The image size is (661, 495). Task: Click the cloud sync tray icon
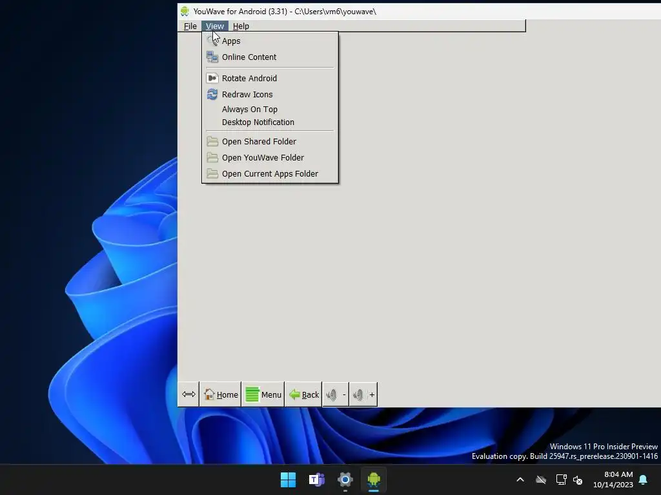[x=541, y=480]
